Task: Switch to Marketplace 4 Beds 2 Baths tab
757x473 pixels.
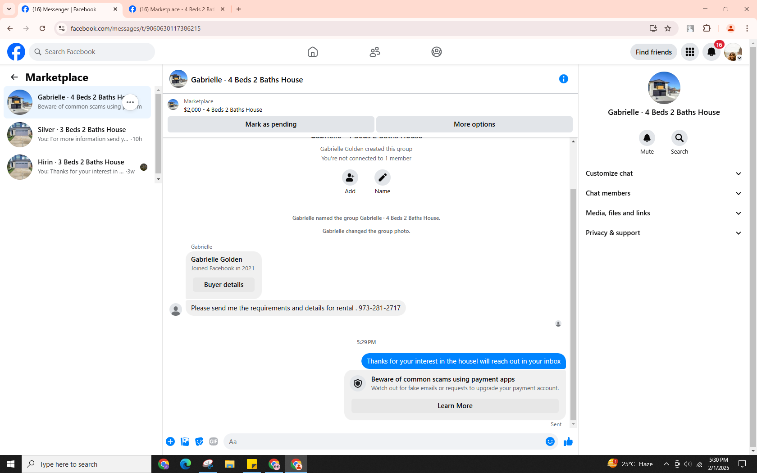Action: pos(177,9)
